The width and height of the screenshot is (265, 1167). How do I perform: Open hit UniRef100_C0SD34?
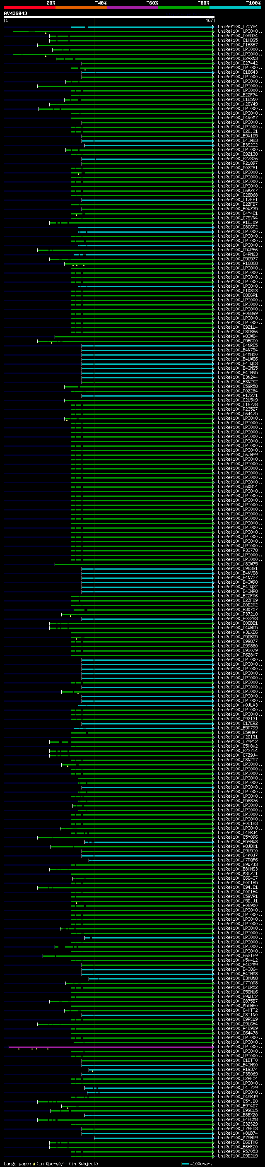pyautogui.click(x=237, y=36)
